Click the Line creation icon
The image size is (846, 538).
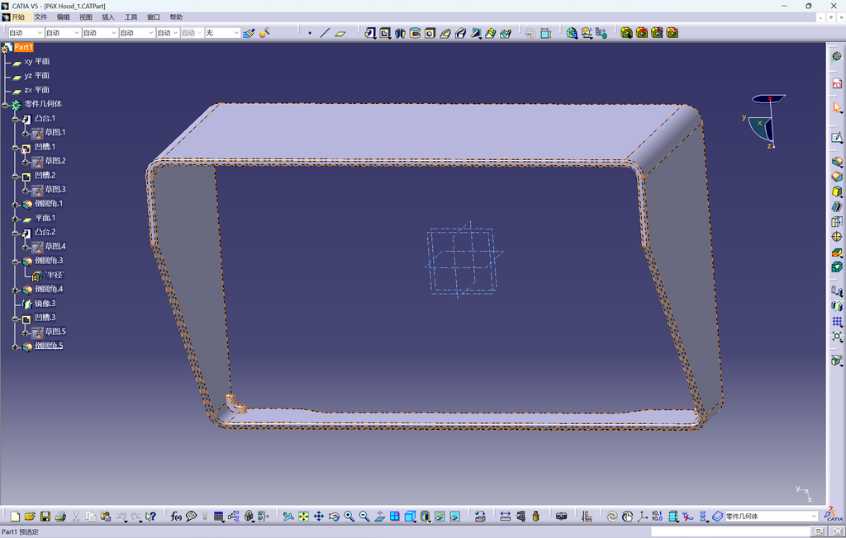tap(325, 33)
